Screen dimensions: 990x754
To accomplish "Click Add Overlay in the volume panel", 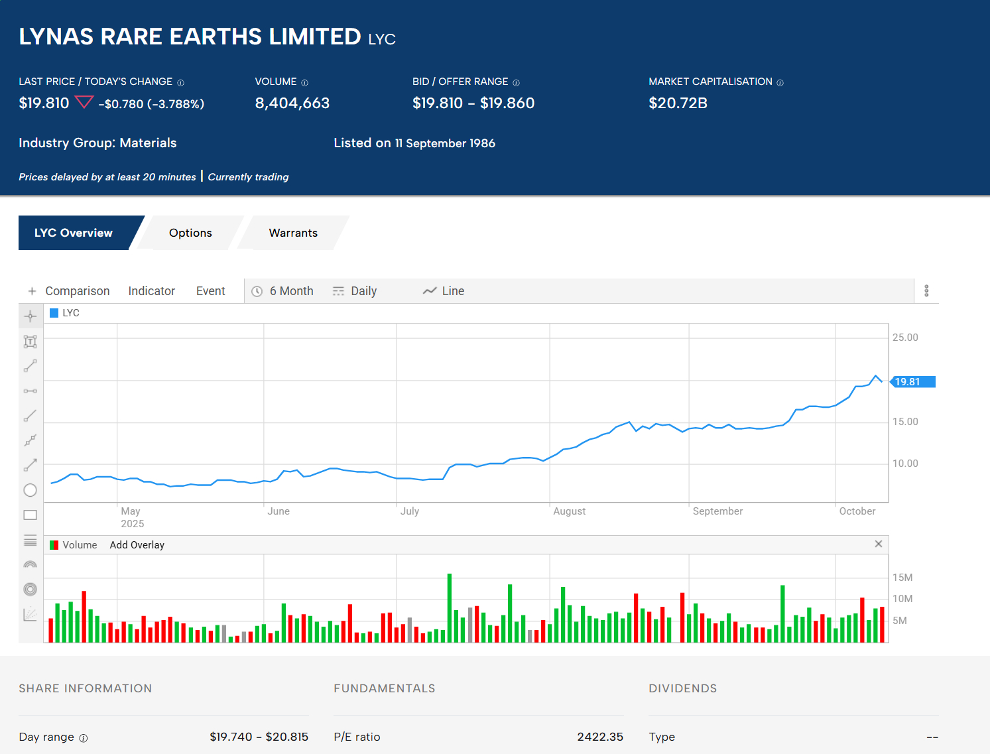I will tap(137, 545).
